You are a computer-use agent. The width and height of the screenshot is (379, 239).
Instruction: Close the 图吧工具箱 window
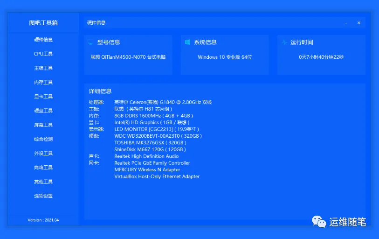pyautogui.click(x=359, y=23)
